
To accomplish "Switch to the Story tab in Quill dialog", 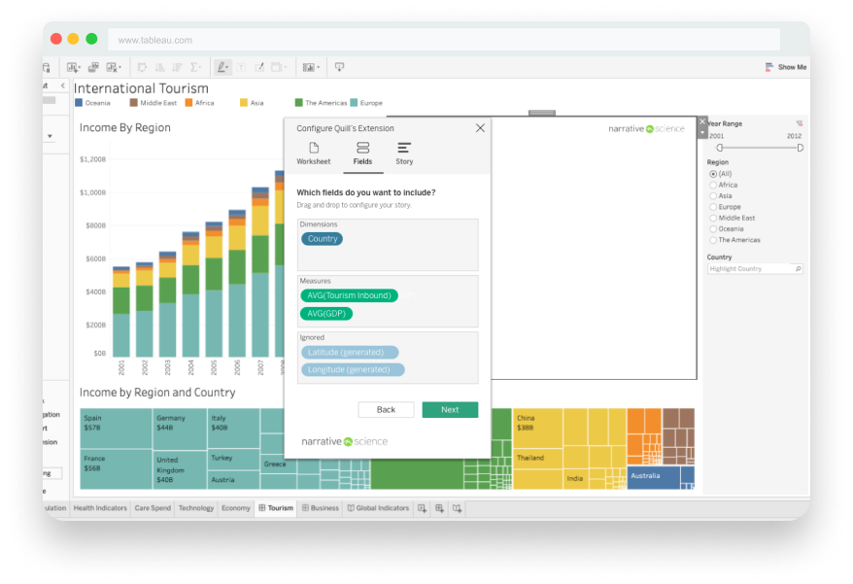I will 404,154.
